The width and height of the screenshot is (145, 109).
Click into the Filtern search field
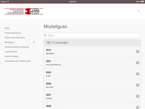tap(92, 35)
